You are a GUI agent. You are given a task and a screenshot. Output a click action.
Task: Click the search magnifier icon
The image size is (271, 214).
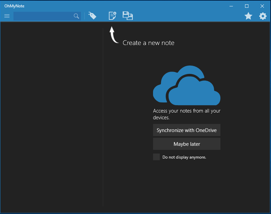pyautogui.click(x=77, y=16)
